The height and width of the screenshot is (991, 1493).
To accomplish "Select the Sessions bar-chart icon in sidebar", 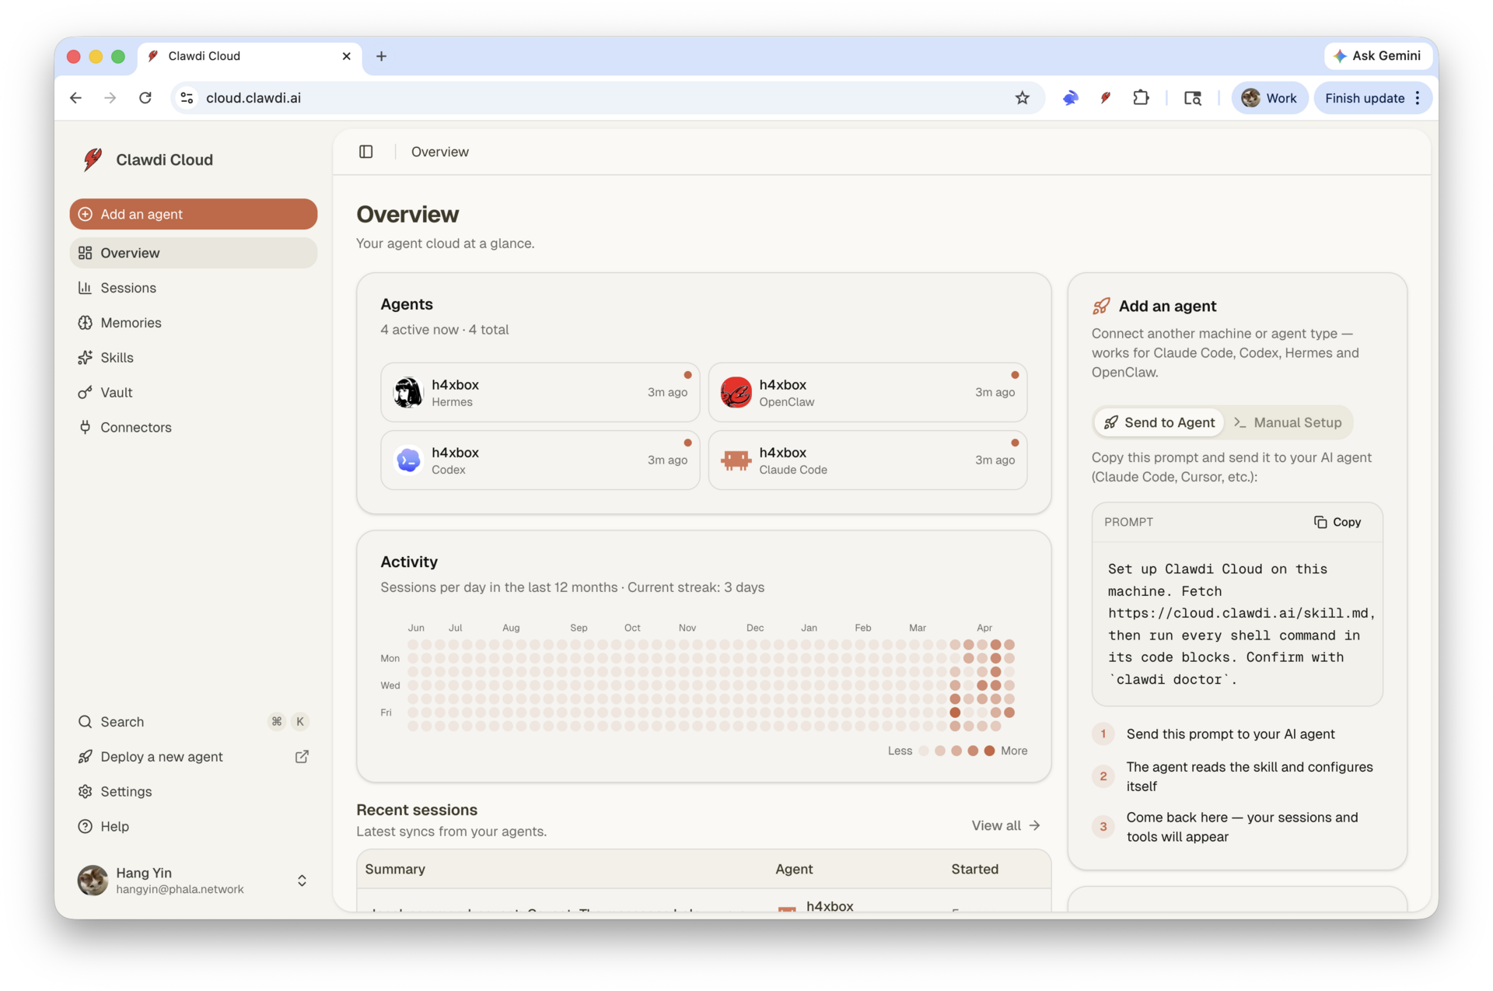I will [x=86, y=288].
